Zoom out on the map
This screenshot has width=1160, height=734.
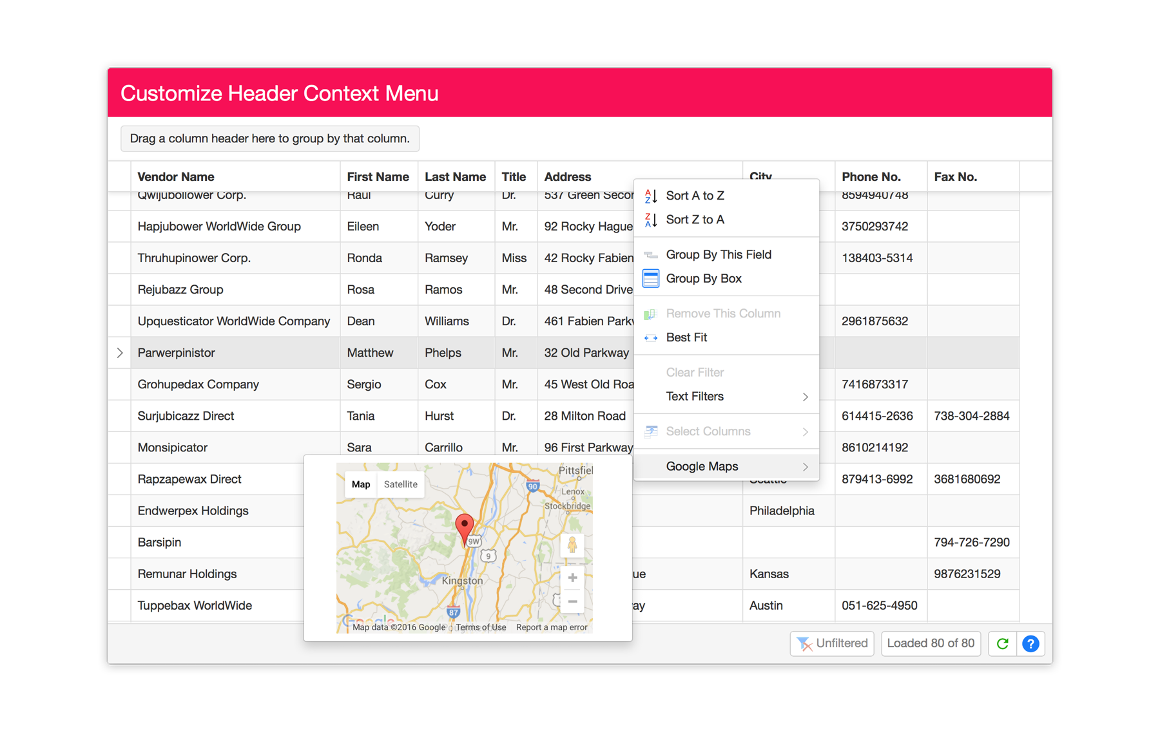(x=572, y=601)
